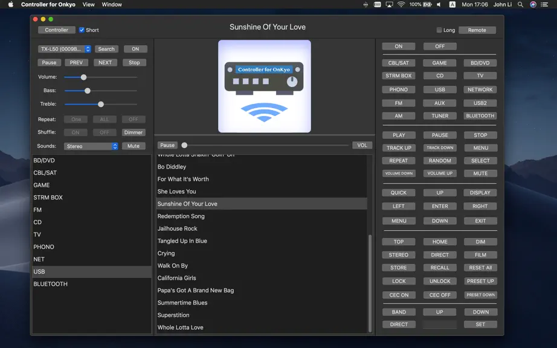Open the View menu
The height and width of the screenshot is (348, 557).
[88, 5]
